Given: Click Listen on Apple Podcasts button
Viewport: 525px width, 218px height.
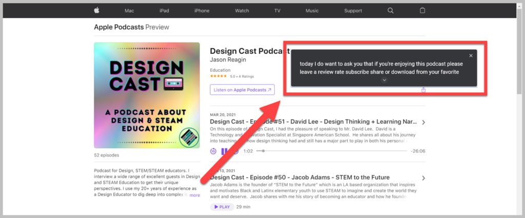Looking at the screenshot, I should 242,90.
